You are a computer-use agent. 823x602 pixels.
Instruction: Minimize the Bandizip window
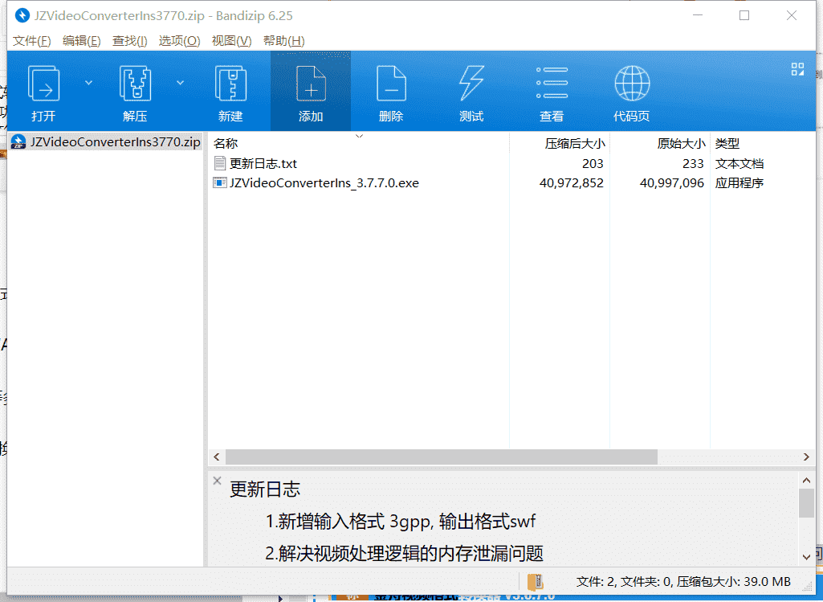pos(698,15)
